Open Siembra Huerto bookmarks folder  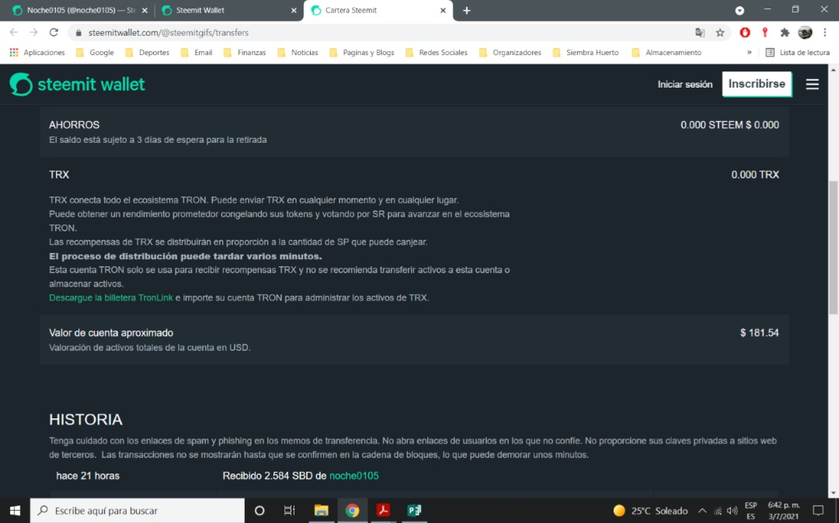586,52
